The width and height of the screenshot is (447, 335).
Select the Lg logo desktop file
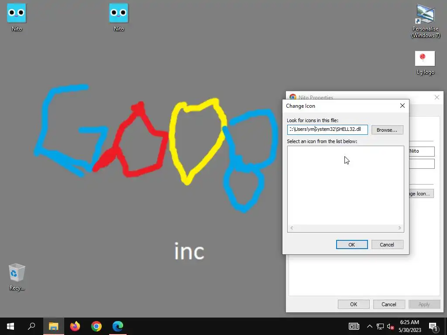(425, 63)
